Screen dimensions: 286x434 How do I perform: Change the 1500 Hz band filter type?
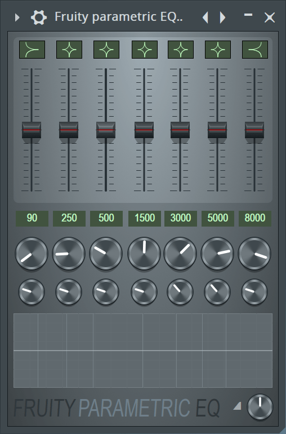tap(145, 50)
